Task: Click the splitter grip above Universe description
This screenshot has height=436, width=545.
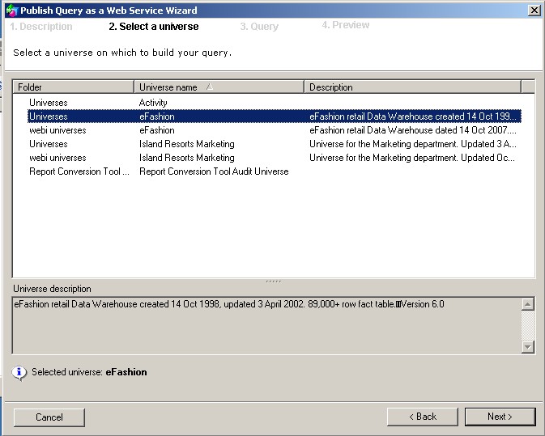Action: 274,281
